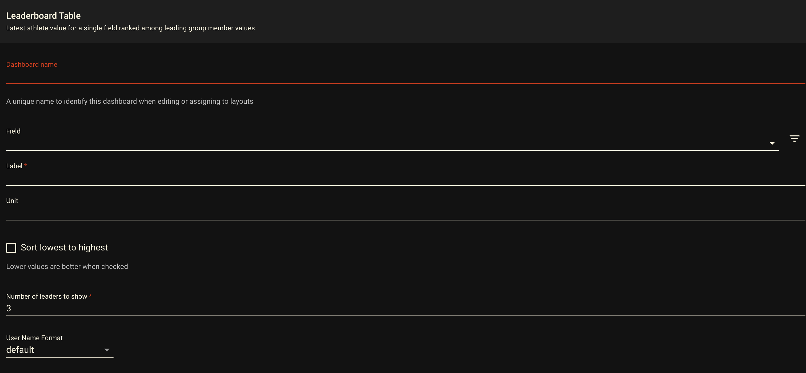Edit the Number of leaders to show value
The width and height of the screenshot is (806, 373).
click(406, 308)
